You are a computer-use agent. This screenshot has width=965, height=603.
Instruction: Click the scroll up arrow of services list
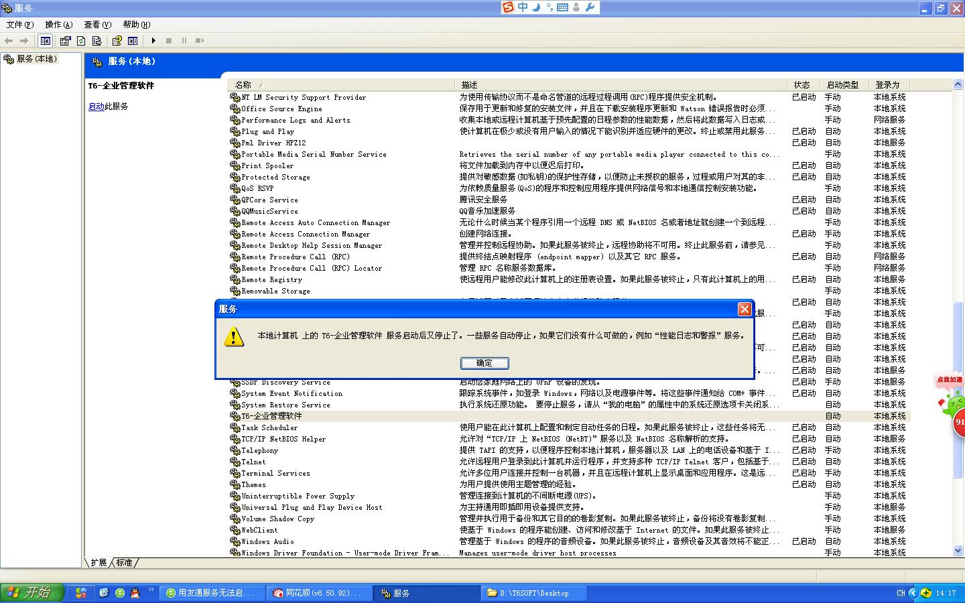tap(958, 84)
